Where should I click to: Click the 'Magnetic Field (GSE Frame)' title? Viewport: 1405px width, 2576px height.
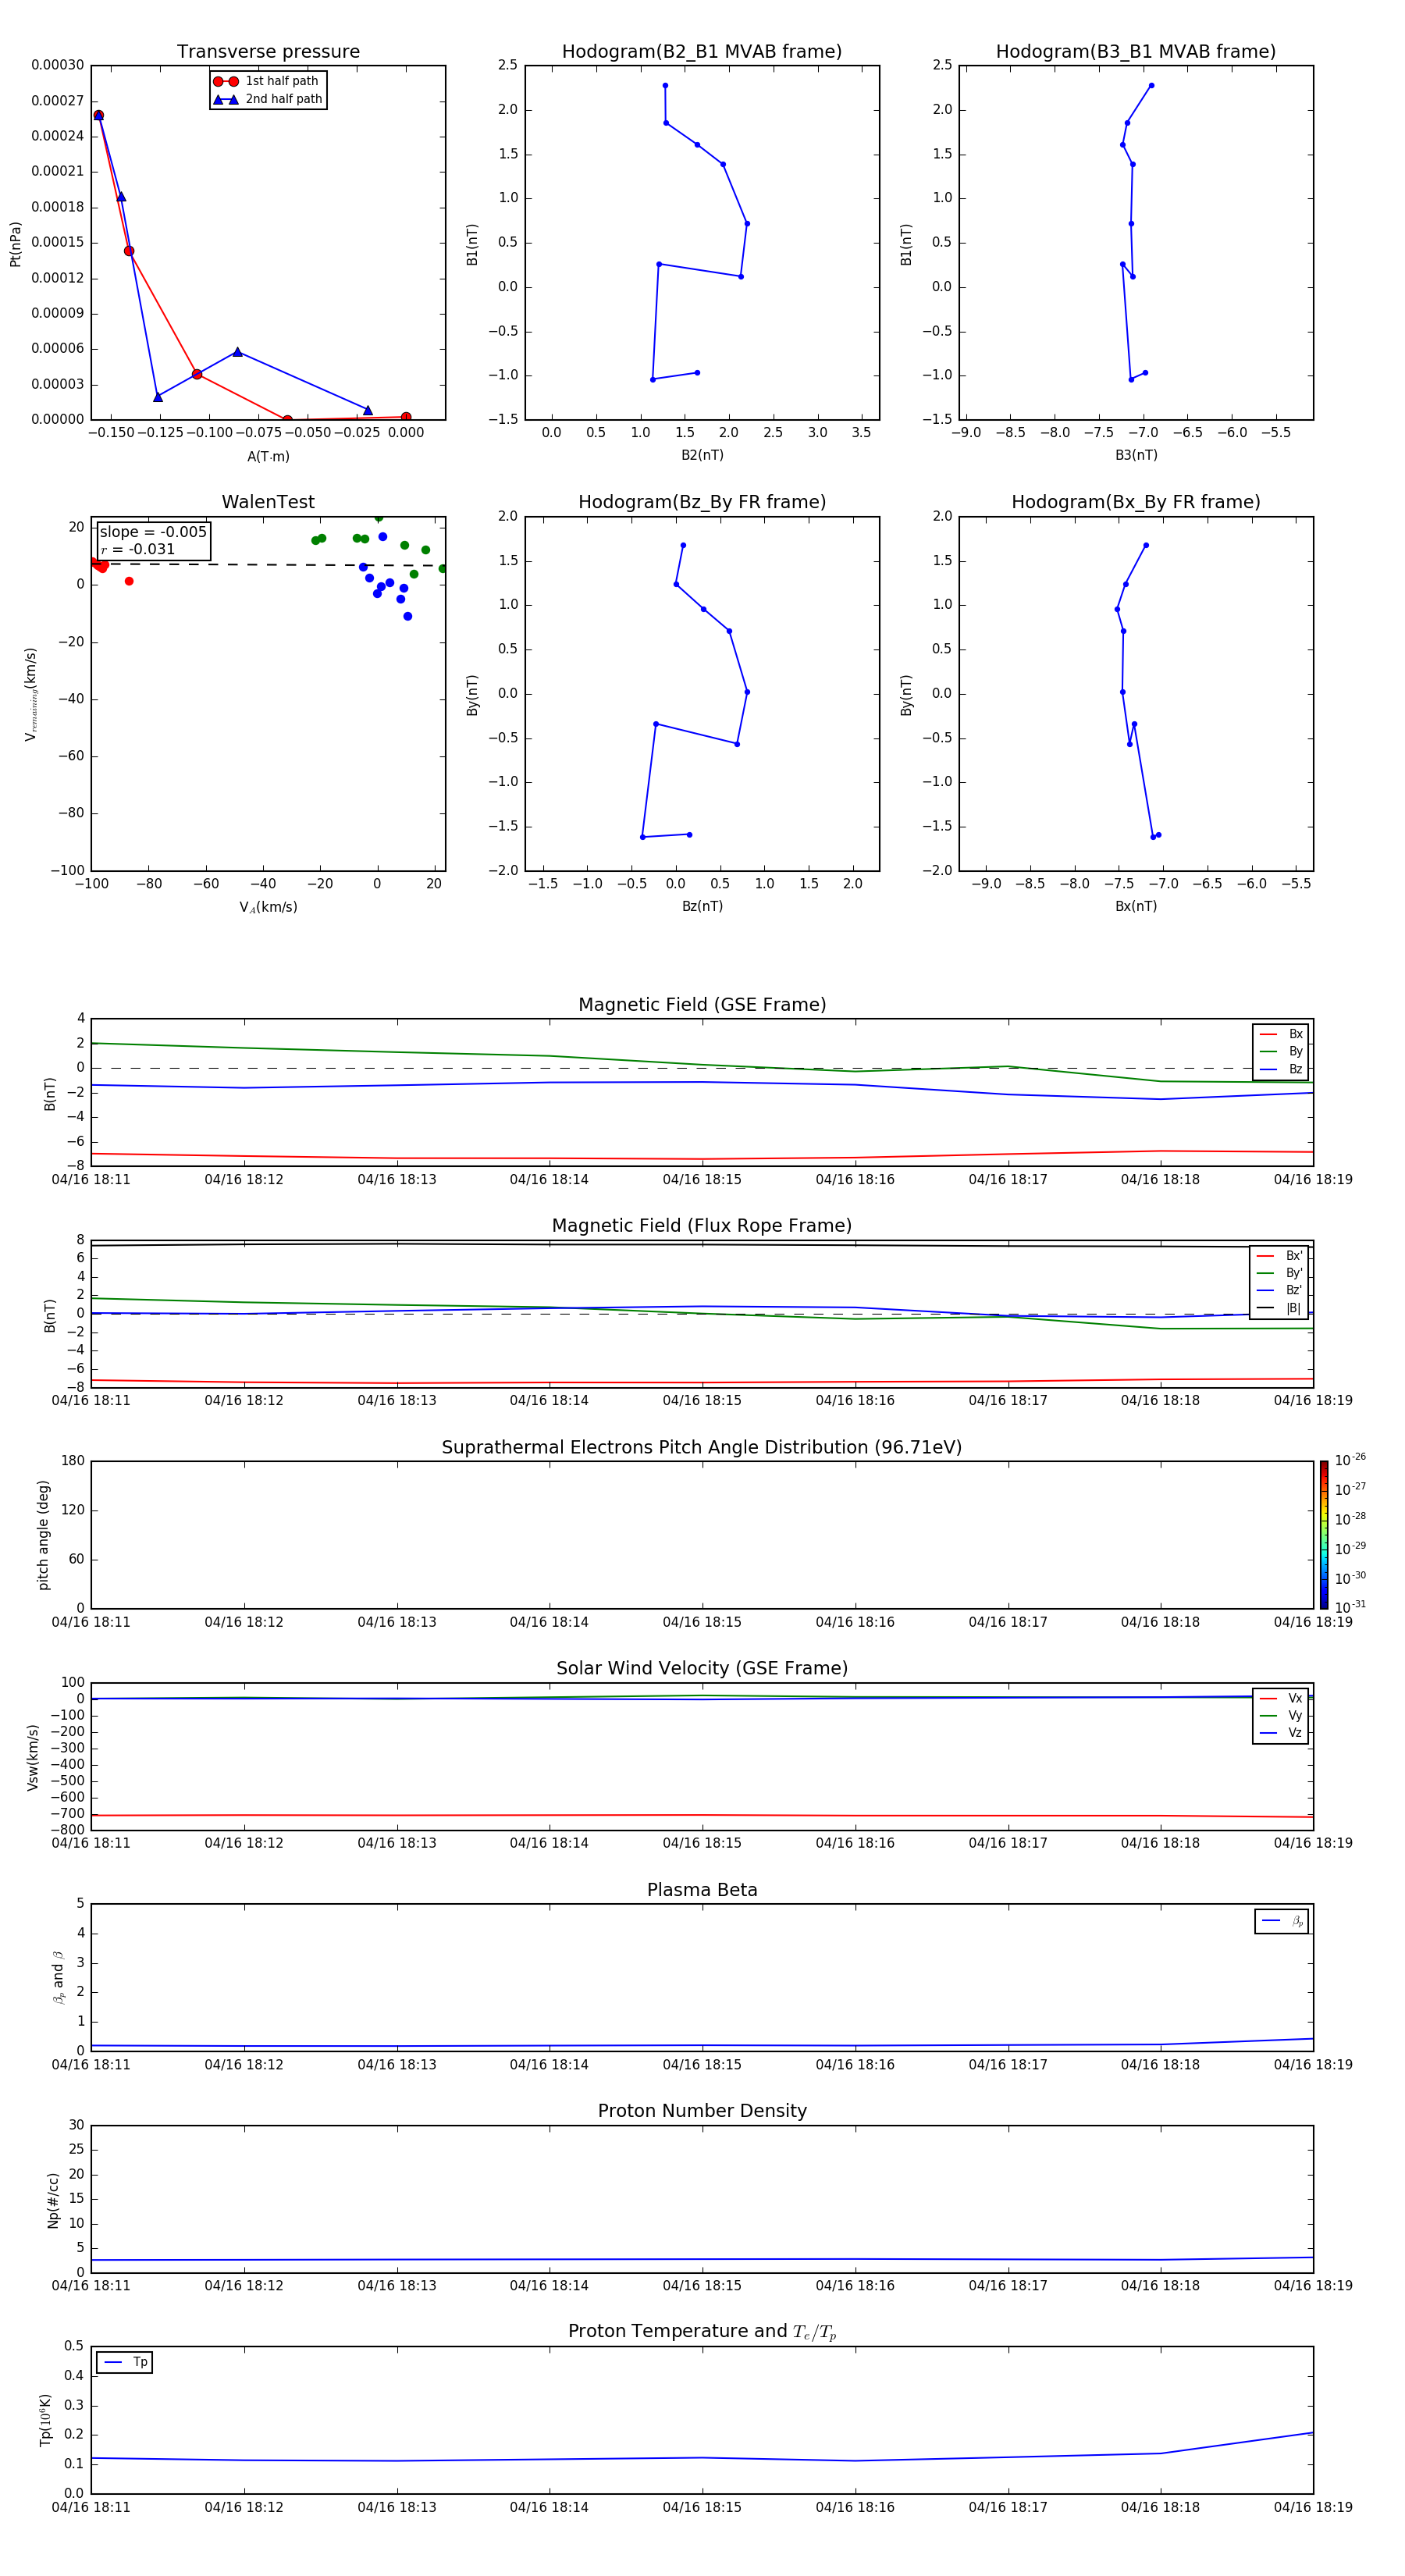(x=702, y=1005)
